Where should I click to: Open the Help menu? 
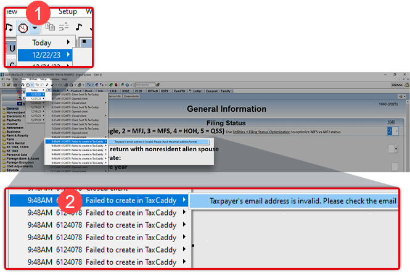click(65, 79)
